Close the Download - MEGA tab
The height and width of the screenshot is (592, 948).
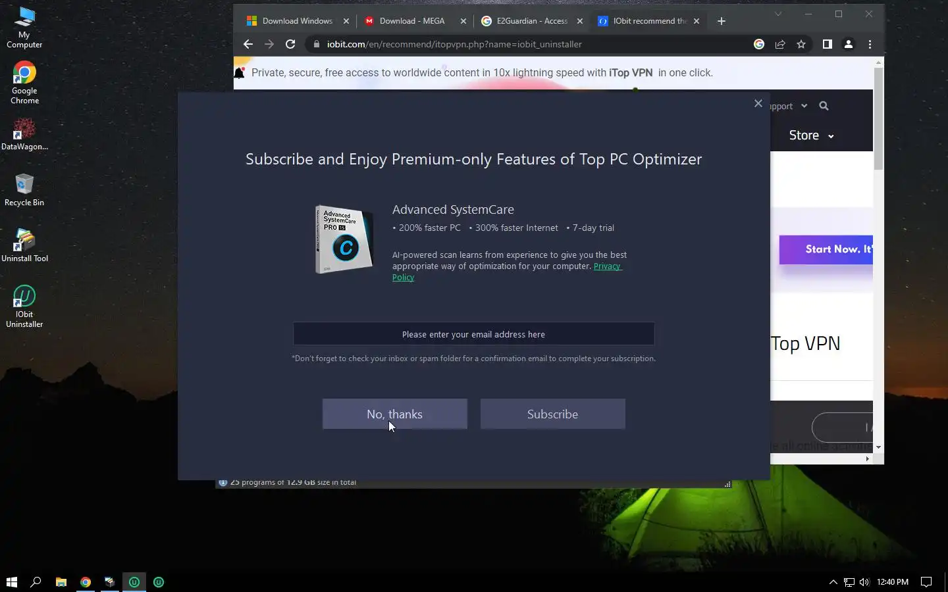463,21
